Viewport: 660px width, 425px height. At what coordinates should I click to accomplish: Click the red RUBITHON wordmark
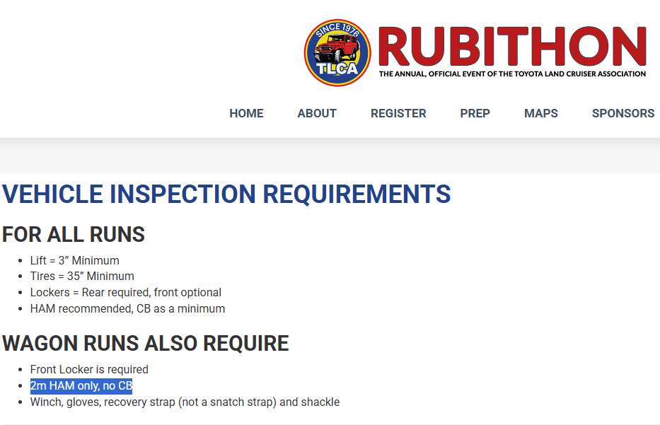(x=512, y=46)
